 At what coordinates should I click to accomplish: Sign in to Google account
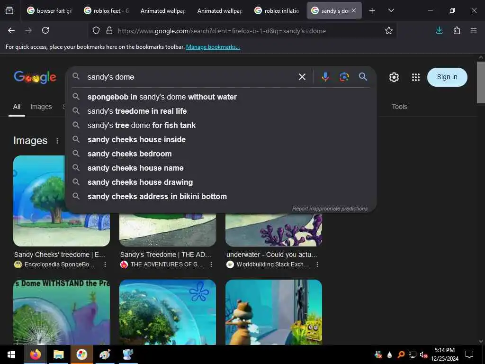447,77
